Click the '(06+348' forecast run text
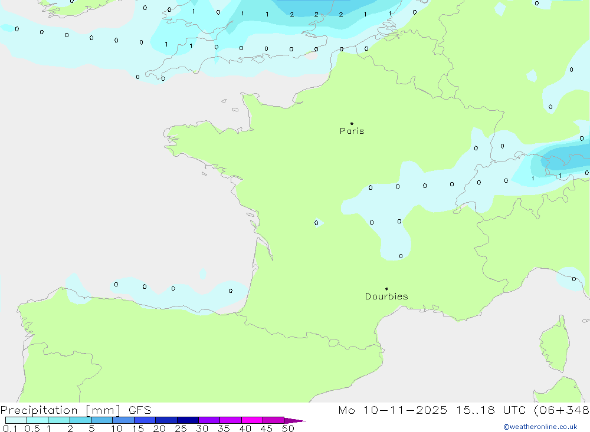 [562, 410]
